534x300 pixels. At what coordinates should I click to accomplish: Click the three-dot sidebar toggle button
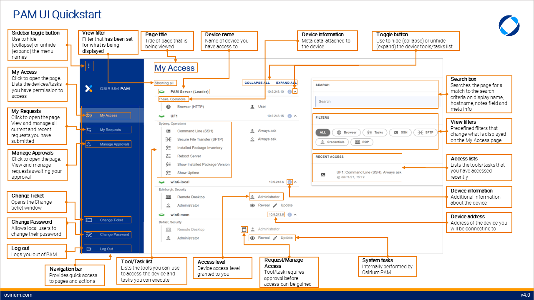coord(88,66)
